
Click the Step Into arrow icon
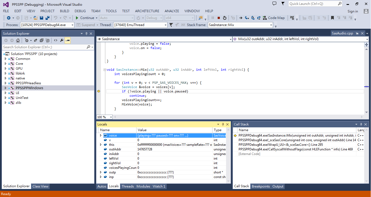tap(247, 18)
